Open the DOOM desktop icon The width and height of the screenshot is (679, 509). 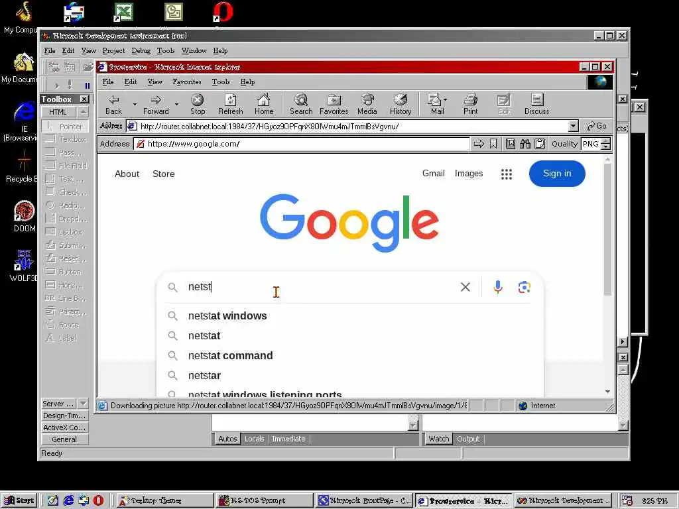(25, 217)
